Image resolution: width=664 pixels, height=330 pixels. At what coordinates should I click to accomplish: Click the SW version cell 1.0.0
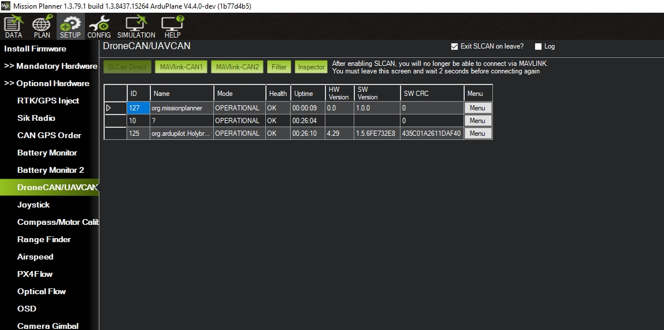pyautogui.click(x=377, y=108)
